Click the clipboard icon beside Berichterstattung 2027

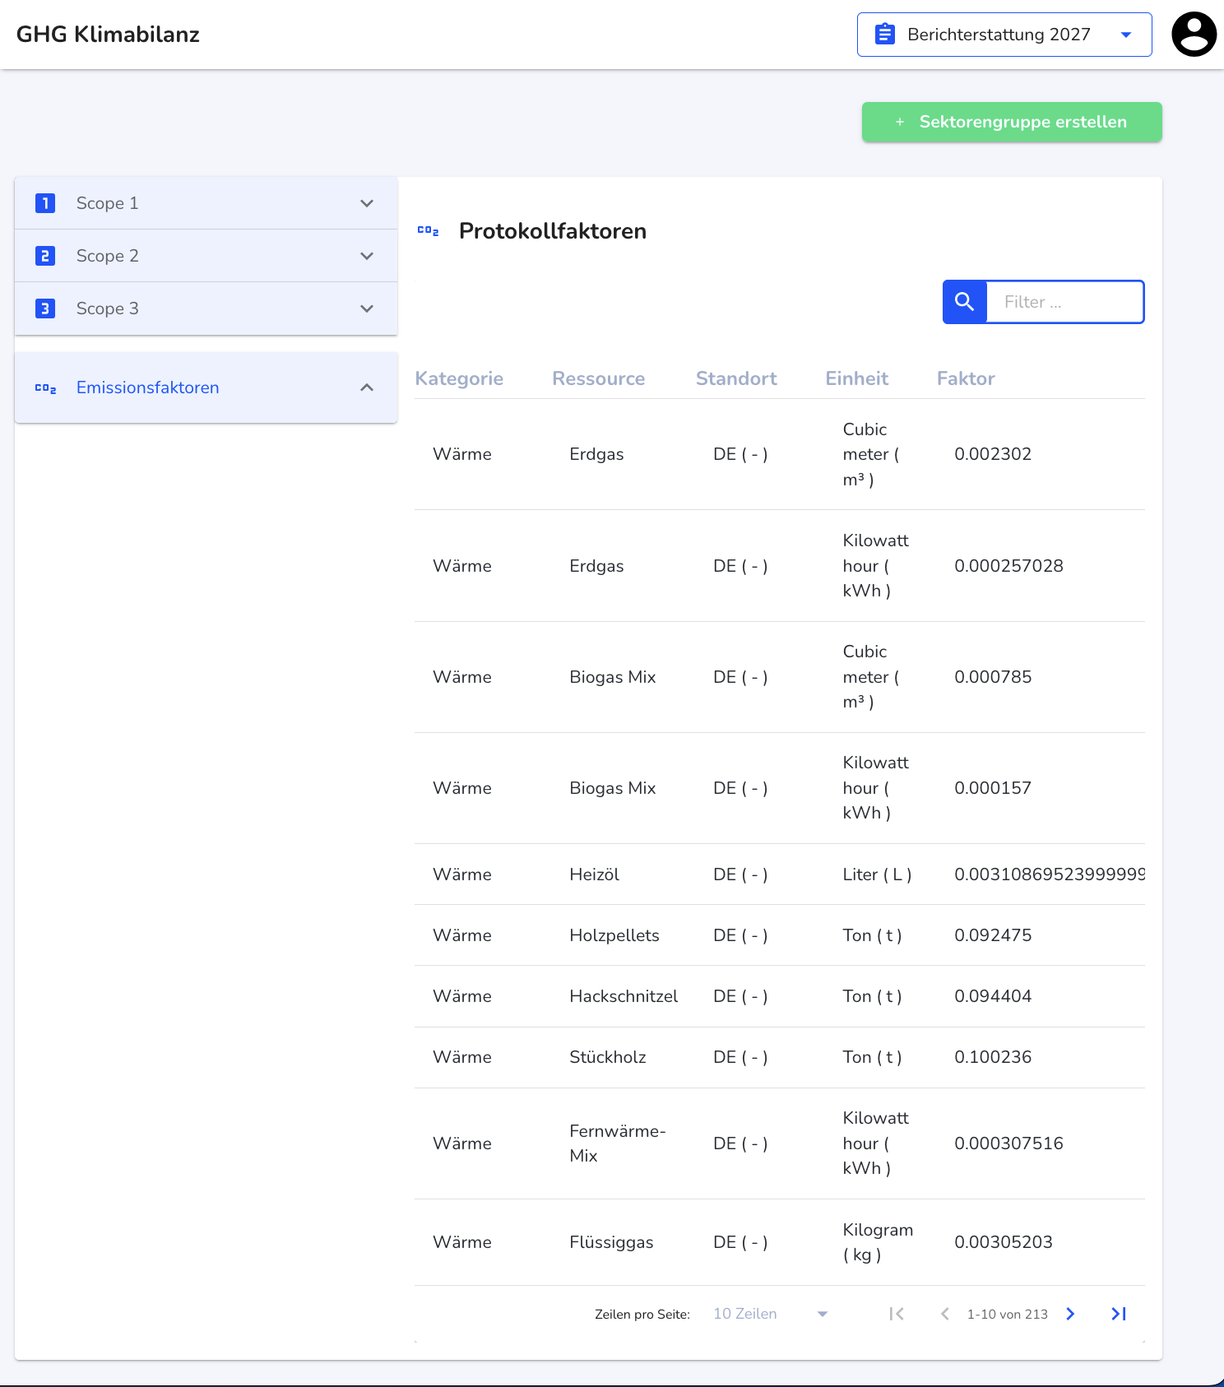coord(885,35)
